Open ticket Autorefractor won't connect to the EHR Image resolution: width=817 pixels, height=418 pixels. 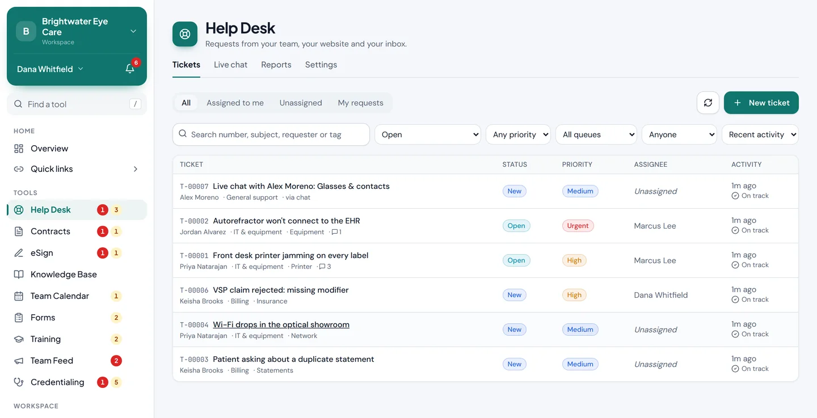point(287,221)
